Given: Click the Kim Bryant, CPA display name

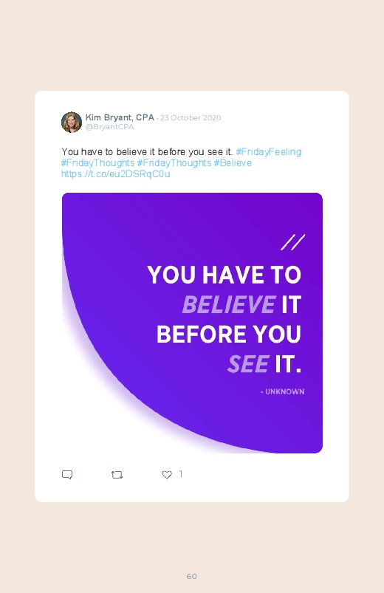Looking at the screenshot, I should [x=120, y=117].
